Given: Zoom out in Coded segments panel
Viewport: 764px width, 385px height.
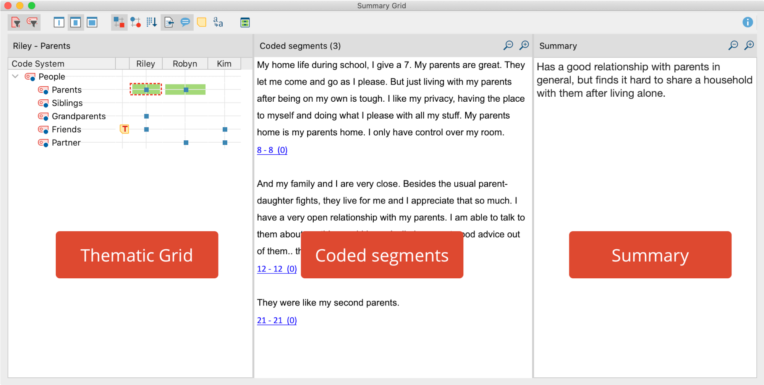Looking at the screenshot, I should coord(508,45).
